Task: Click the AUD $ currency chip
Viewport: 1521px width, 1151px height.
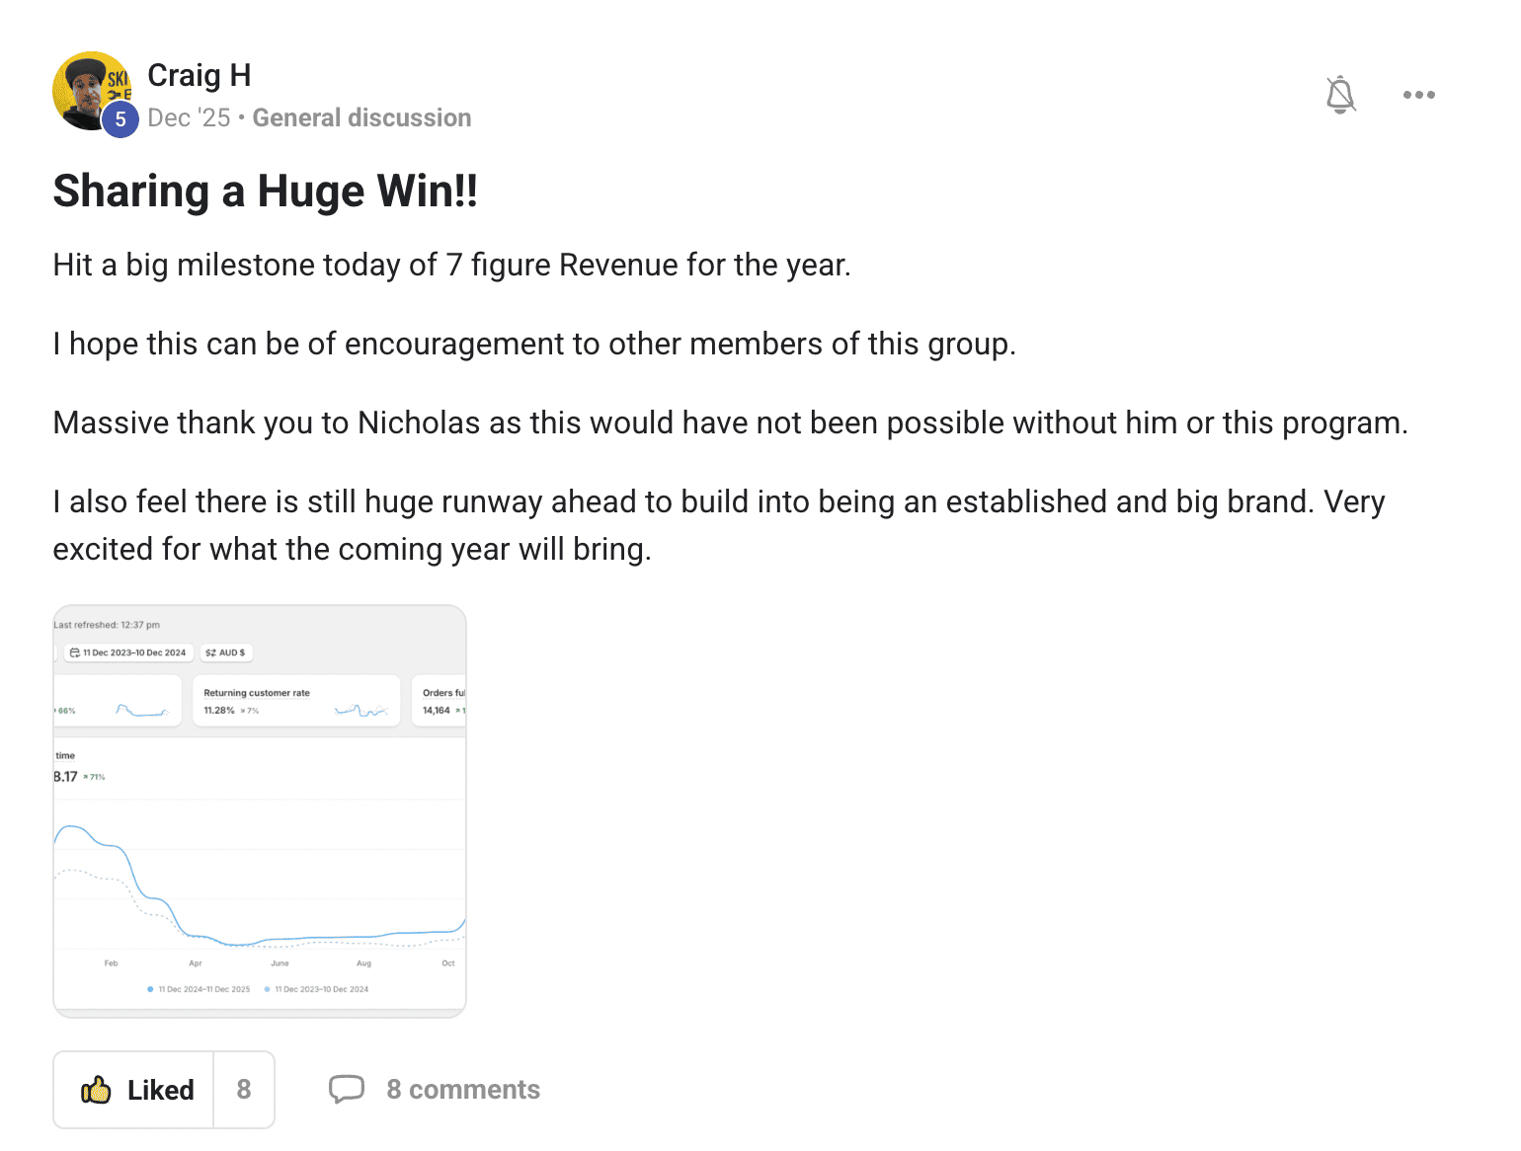Action: click(226, 652)
